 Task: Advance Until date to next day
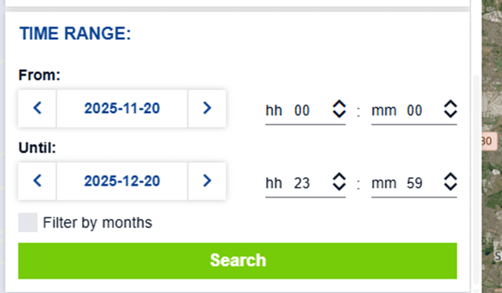click(x=207, y=181)
